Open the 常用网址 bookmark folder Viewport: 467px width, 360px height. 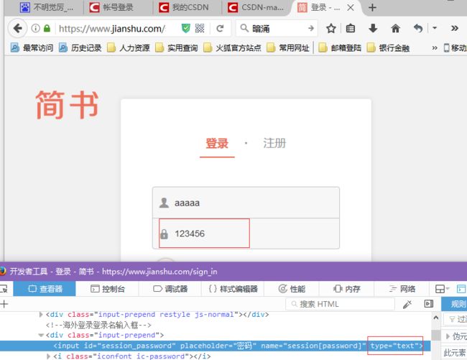point(288,47)
